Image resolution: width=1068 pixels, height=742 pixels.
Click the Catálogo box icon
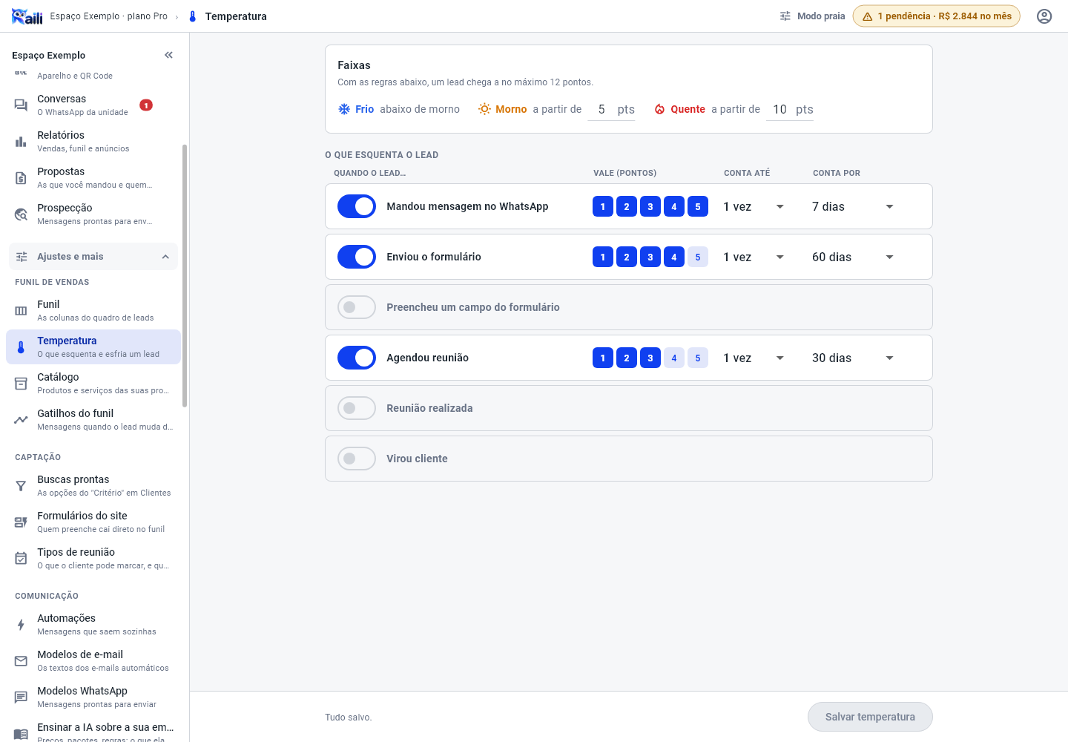point(21,384)
